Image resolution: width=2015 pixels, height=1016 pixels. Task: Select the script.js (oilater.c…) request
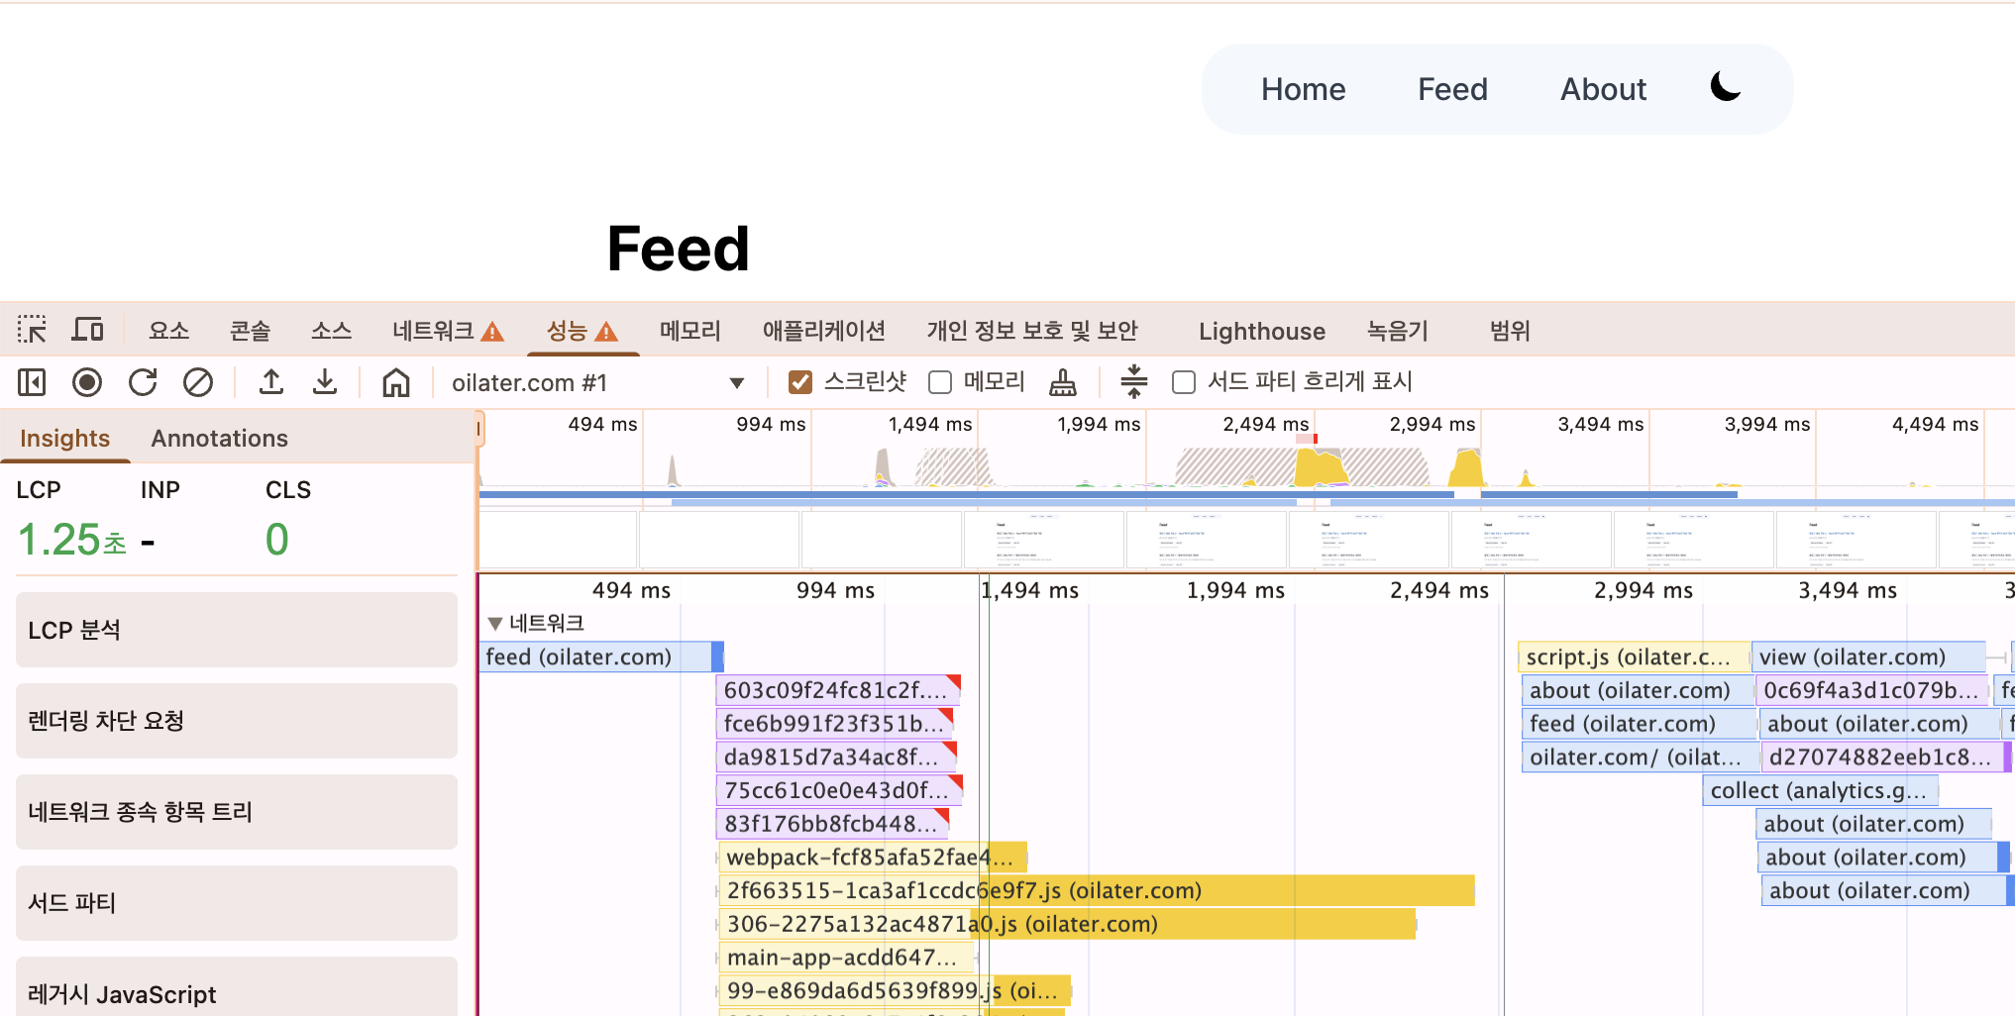tap(1634, 657)
